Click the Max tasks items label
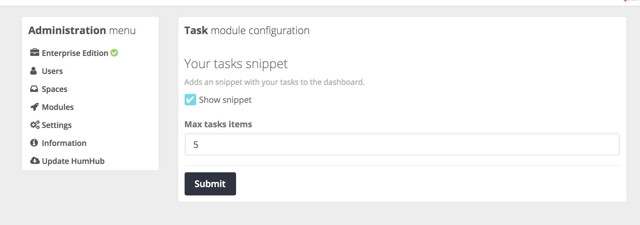 [x=218, y=124]
